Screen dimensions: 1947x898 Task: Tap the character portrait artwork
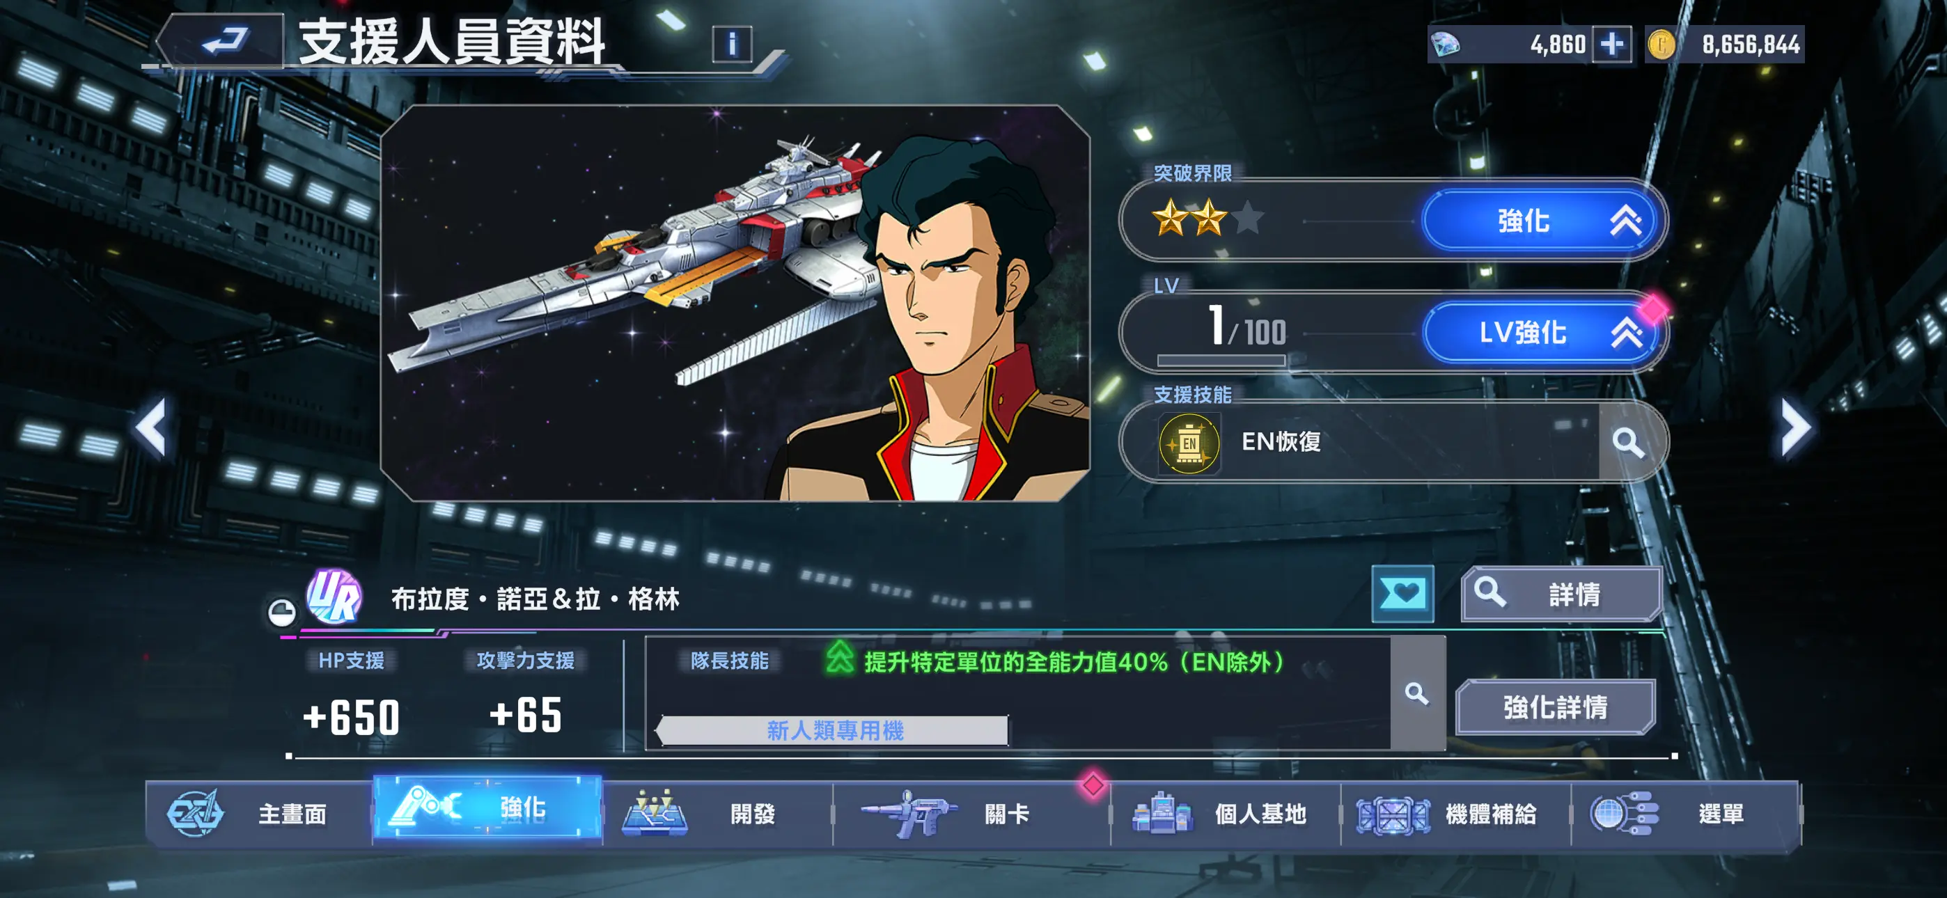(x=735, y=303)
